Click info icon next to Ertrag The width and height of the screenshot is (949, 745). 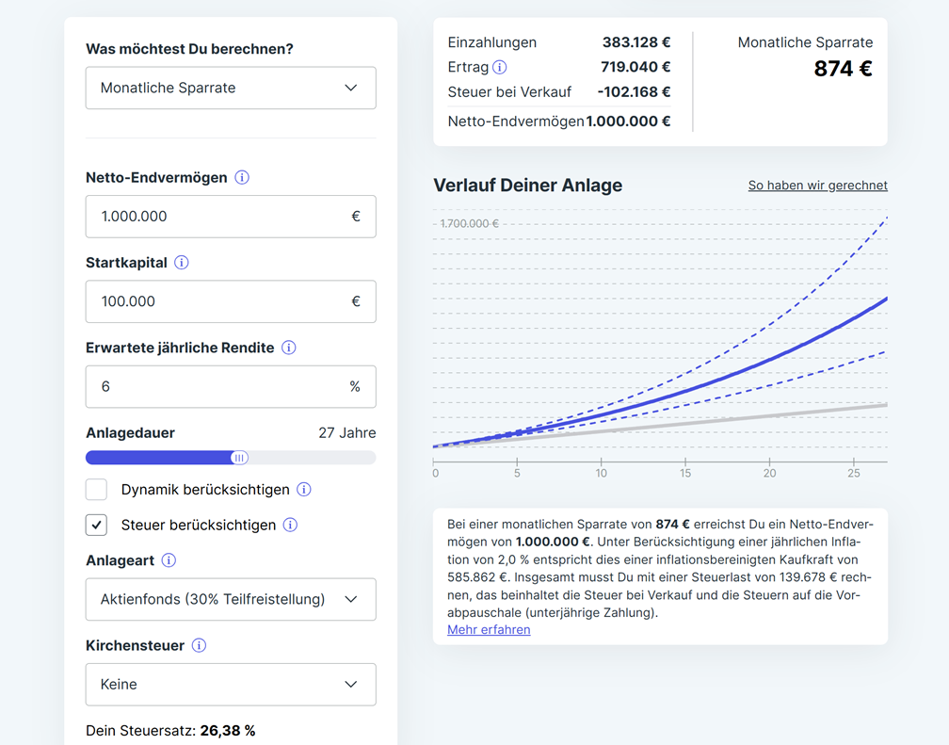(x=500, y=67)
